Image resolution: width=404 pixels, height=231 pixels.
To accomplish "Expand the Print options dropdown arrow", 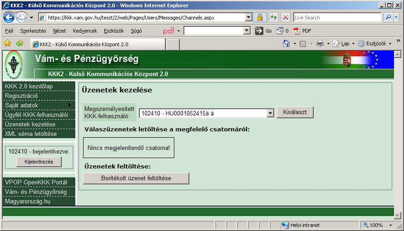I will point(328,43).
